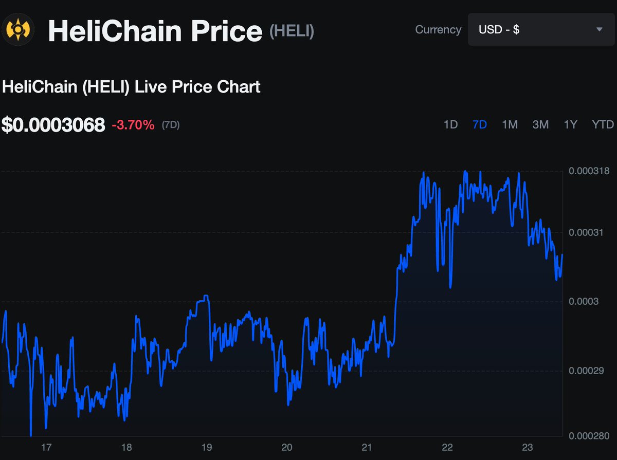Switch chart to 3M range
617x460 pixels.
(540, 124)
